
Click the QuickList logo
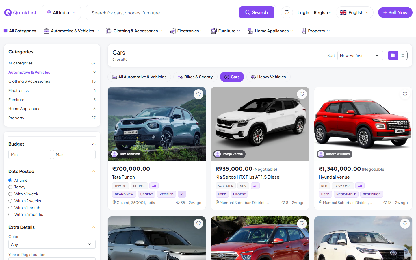(x=21, y=12)
